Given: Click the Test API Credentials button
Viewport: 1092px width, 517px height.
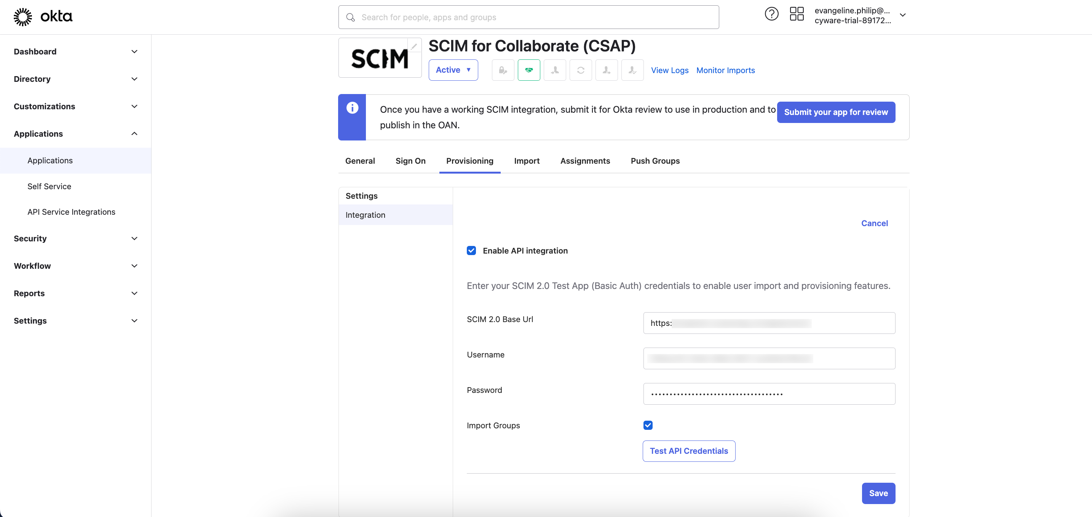Looking at the screenshot, I should tap(689, 451).
